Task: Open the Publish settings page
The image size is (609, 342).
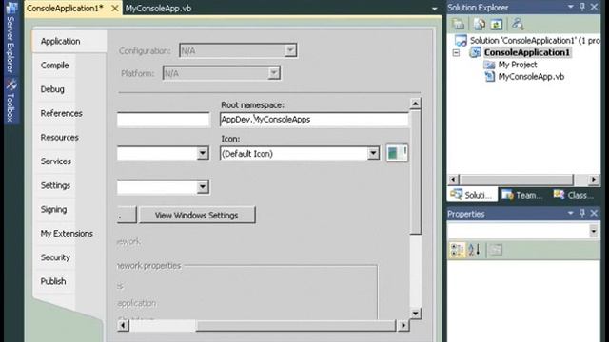Action: tap(53, 281)
